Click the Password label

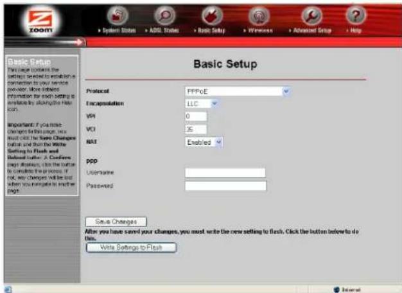click(100, 186)
